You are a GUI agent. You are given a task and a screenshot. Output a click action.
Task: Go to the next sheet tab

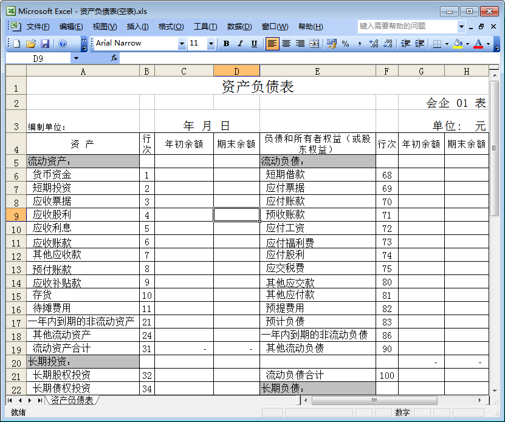point(30,400)
